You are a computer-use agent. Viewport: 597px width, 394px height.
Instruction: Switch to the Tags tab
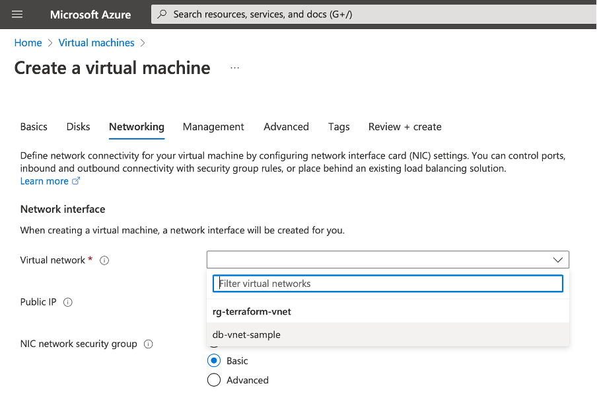point(339,127)
